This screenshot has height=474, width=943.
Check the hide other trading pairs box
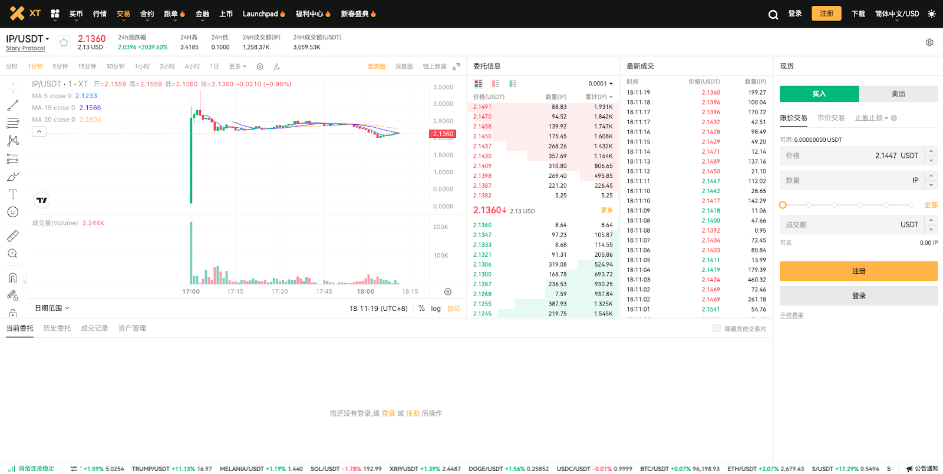[x=717, y=329]
